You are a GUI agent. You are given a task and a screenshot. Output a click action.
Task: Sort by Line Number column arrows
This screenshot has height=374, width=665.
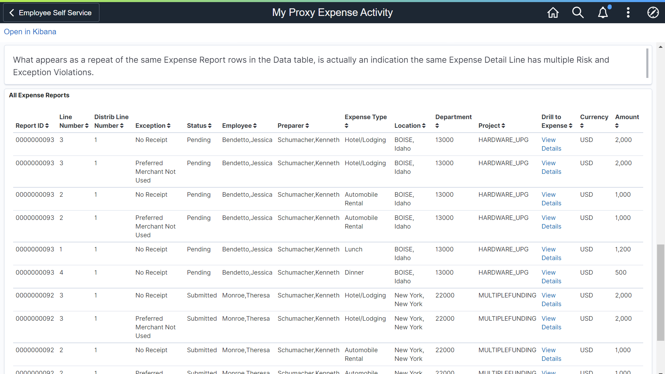pyautogui.click(x=87, y=126)
